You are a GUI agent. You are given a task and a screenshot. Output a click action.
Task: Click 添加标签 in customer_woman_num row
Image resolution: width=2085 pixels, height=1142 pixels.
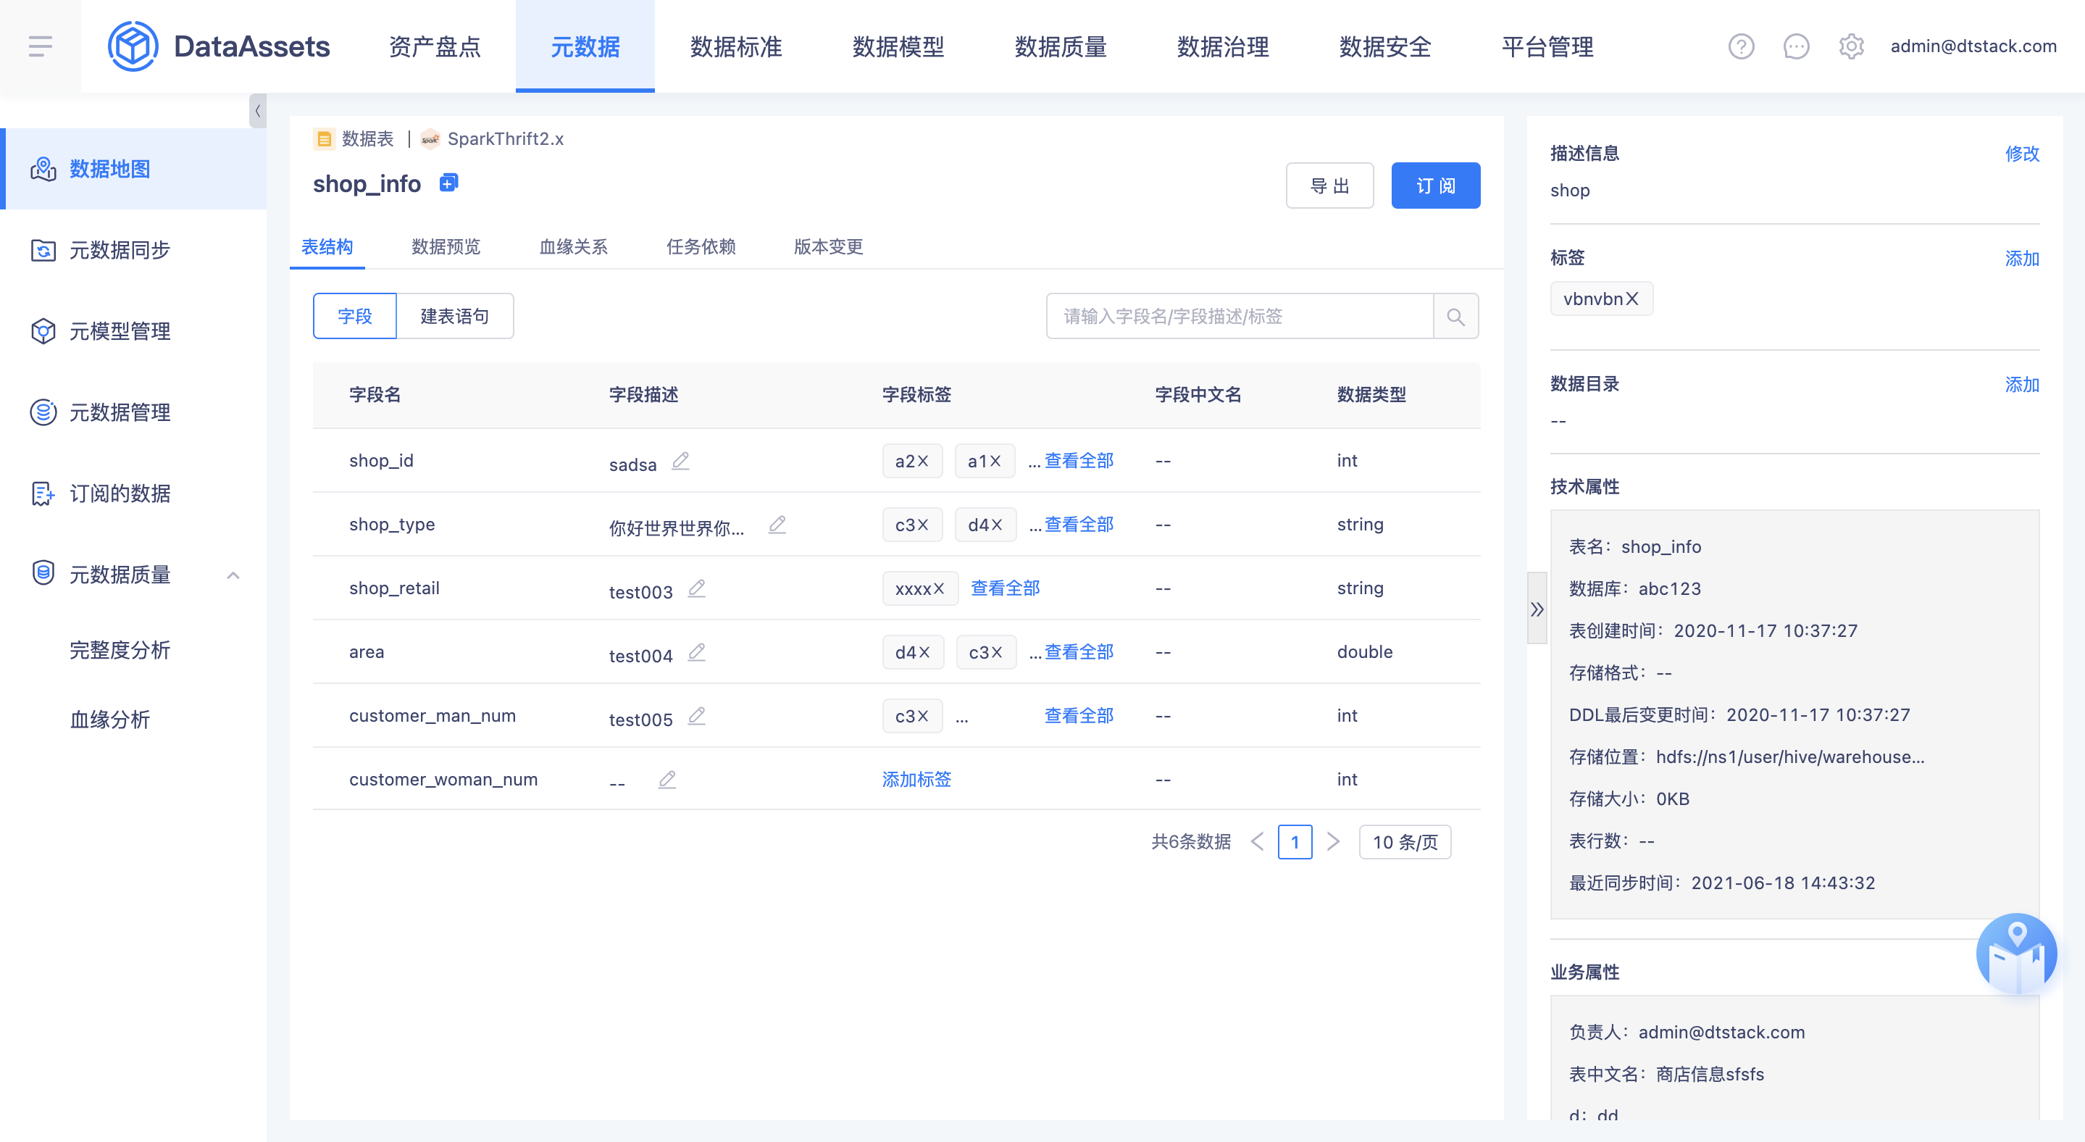coord(916,780)
